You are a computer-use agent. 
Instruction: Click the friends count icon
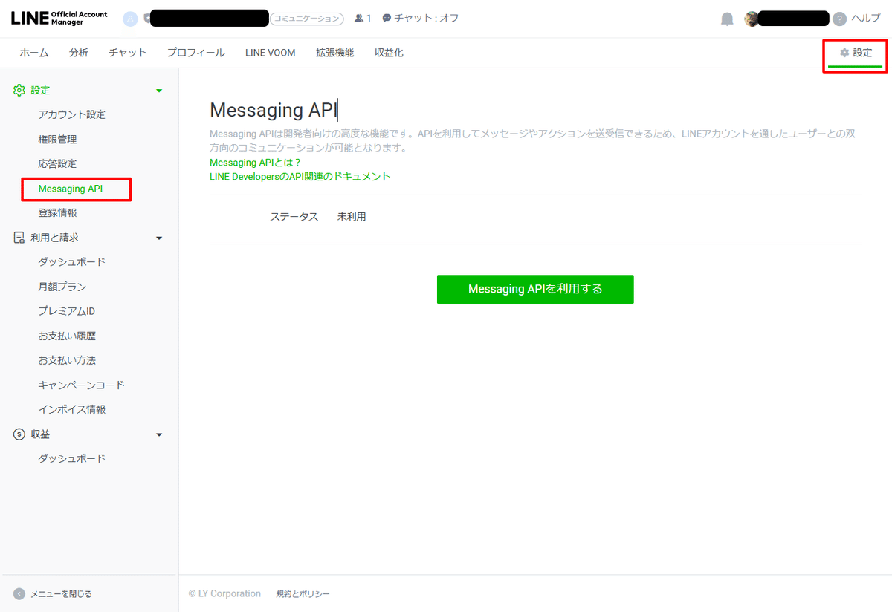point(359,18)
